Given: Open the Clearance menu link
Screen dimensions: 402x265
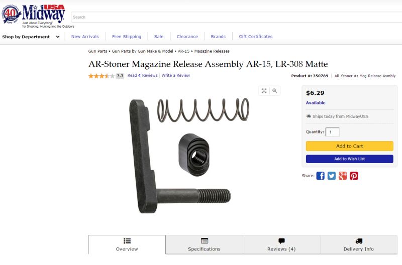Looking at the screenshot, I should pyautogui.click(x=187, y=36).
